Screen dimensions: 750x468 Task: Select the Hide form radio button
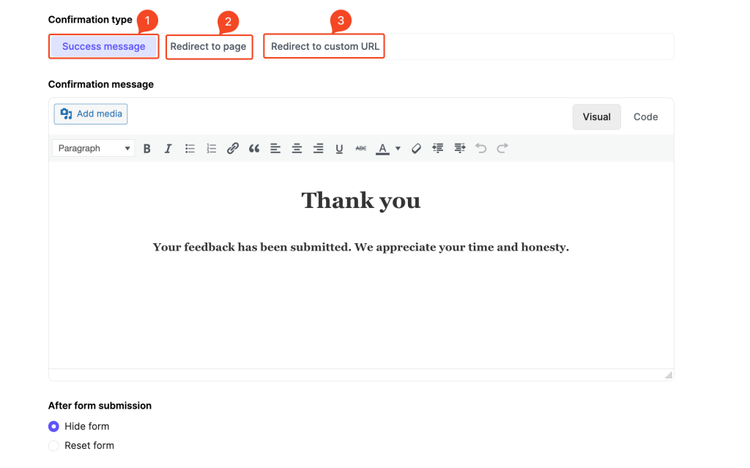pyautogui.click(x=53, y=426)
